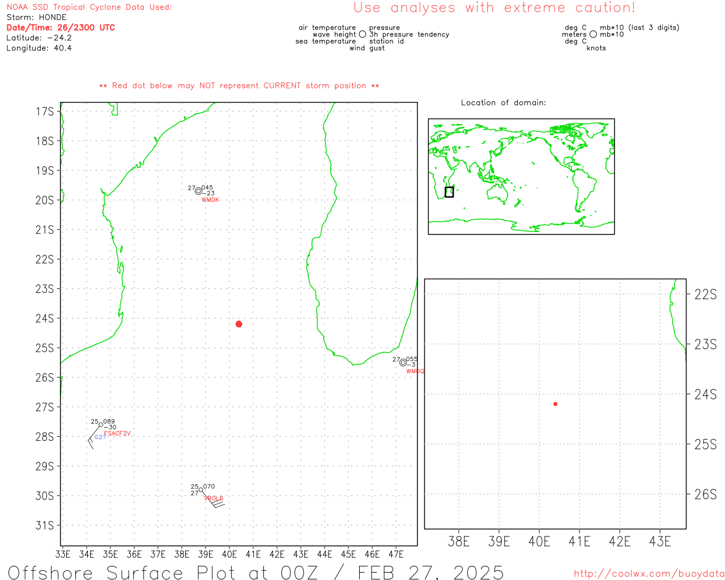
Task: Click the '33E' longitude label on main map
Action: pos(63,554)
